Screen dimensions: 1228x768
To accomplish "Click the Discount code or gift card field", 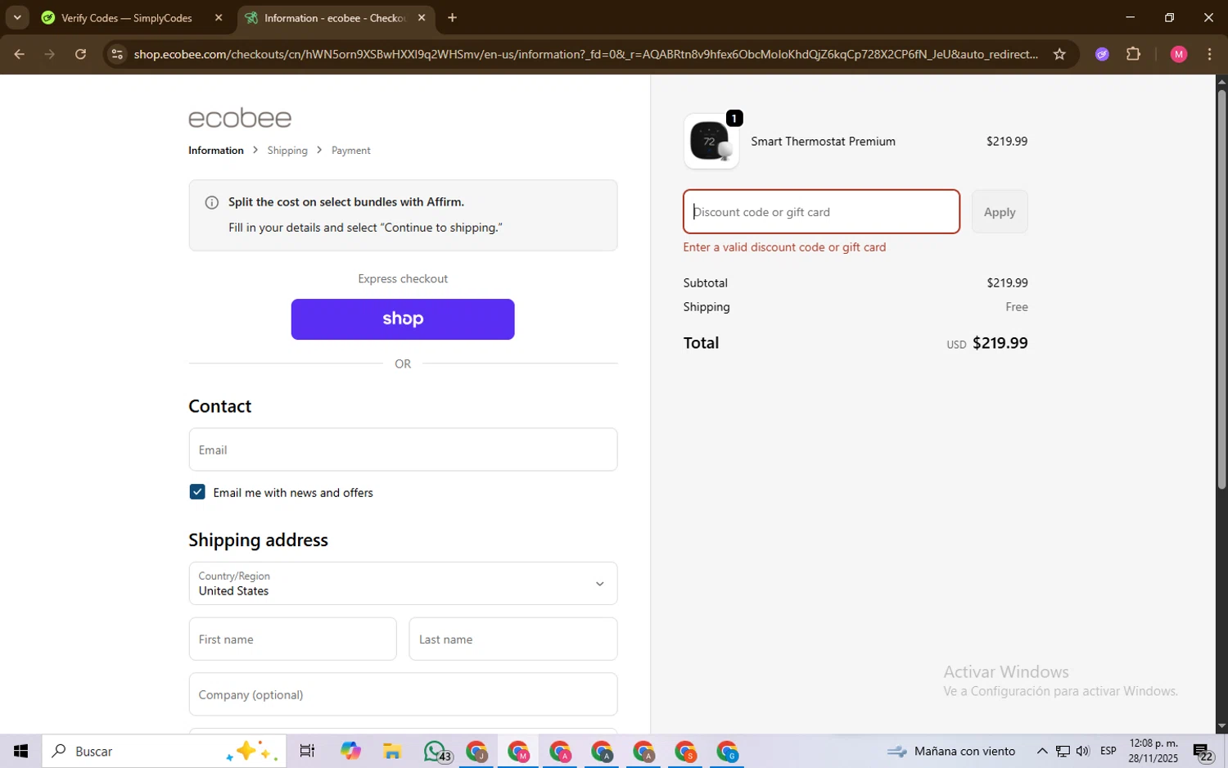I will [822, 212].
